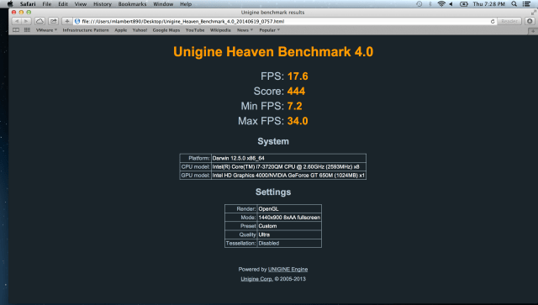Click the Max FPS value 34.0
Viewport: 538px width, 305px height.
(298, 121)
